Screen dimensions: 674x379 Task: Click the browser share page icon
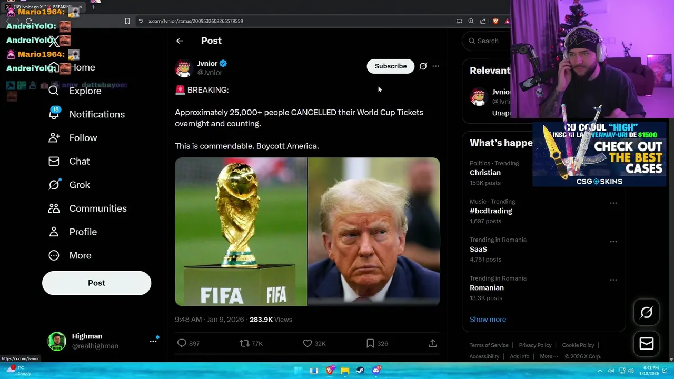coord(483,21)
